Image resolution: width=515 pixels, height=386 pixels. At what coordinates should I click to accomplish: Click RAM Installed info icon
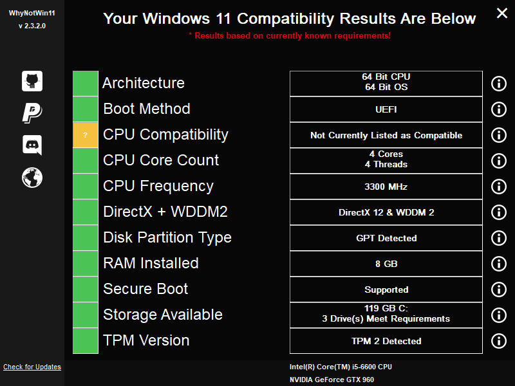click(498, 264)
